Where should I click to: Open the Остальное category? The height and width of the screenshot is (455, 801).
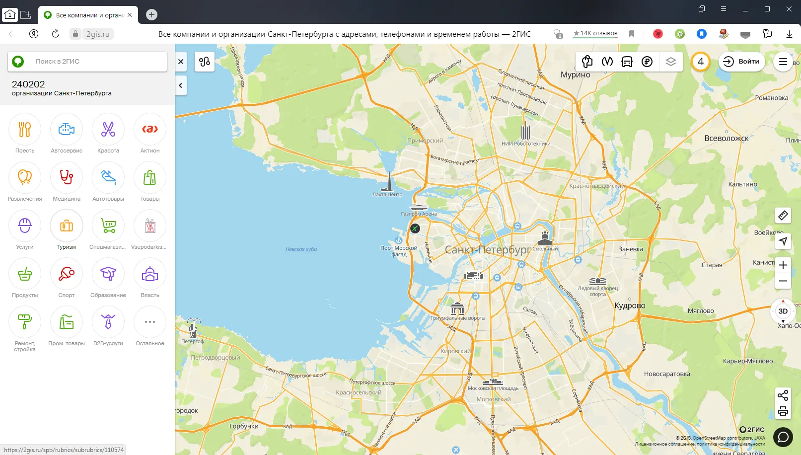(x=150, y=327)
